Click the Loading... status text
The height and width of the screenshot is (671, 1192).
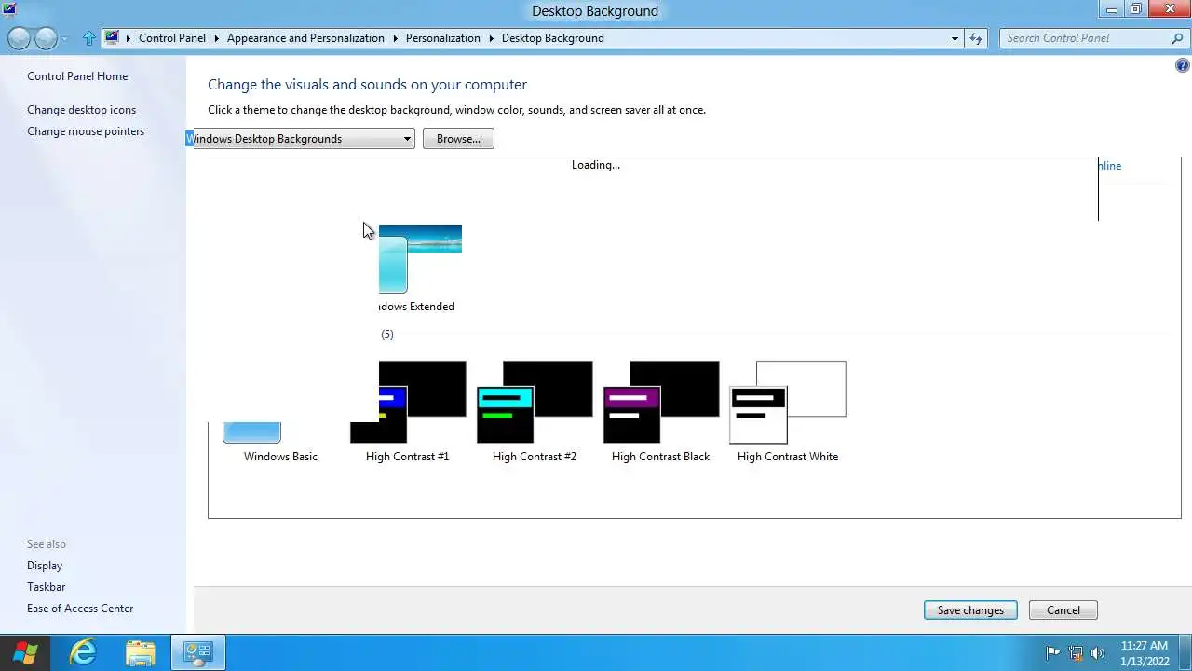pos(596,165)
